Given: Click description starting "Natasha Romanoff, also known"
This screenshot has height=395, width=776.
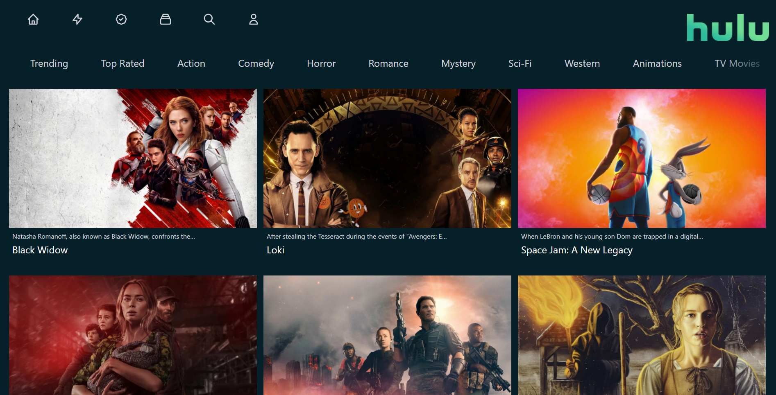Looking at the screenshot, I should [x=104, y=236].
